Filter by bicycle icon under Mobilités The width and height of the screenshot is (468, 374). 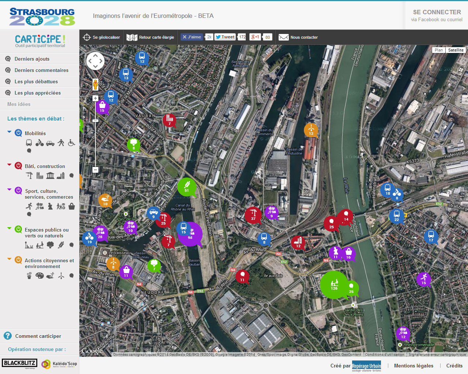pyautogui.click(x=39, y=143)
